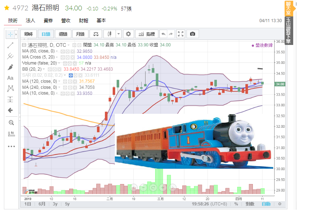
Task: Toggle visibility of 湯石照明 main series
Action: coord(74,45)
